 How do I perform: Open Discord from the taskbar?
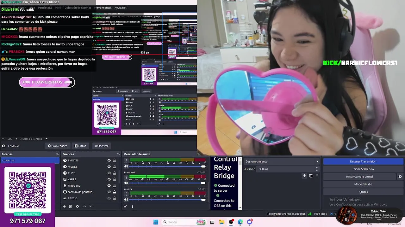pyautogui.click(x=250, y=222)
